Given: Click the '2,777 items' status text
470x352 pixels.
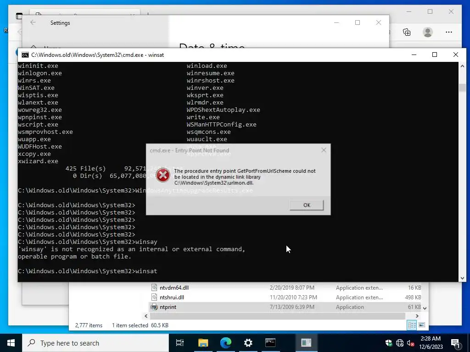Looking at the screenshot, I should [89, 325].
